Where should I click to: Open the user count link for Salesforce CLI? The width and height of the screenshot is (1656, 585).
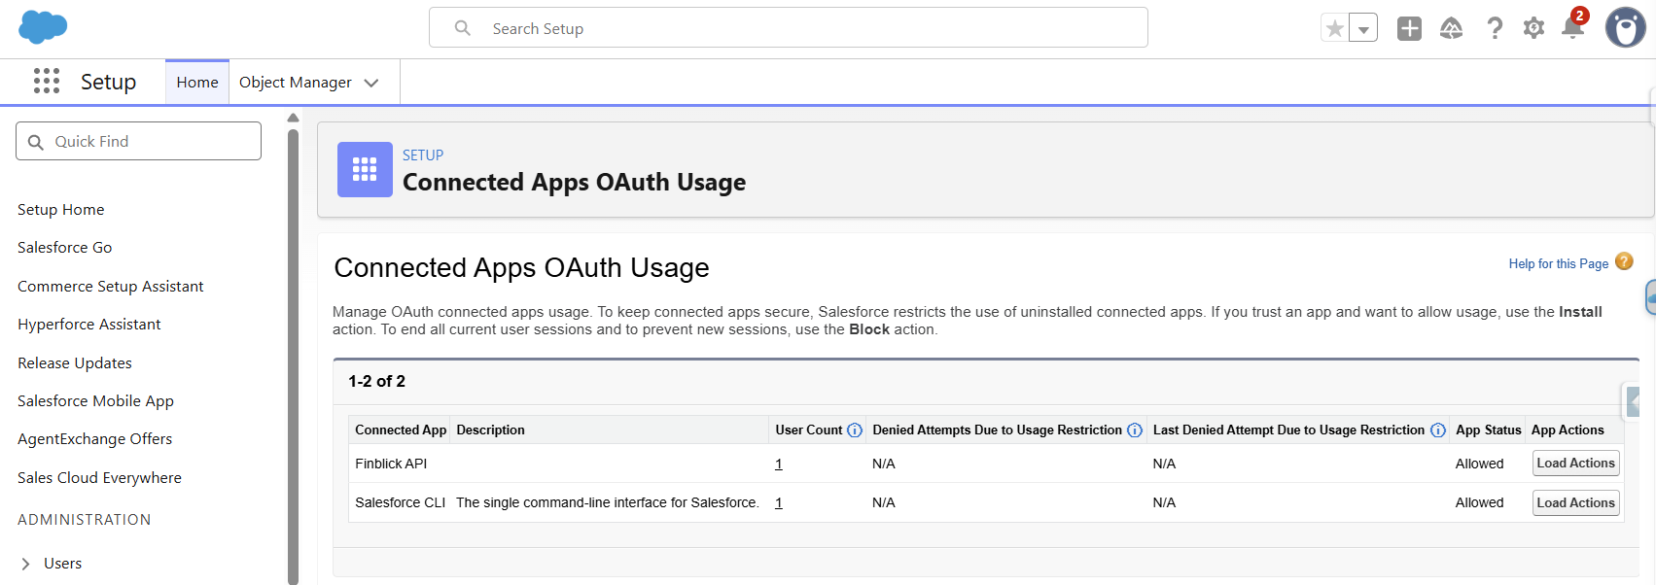pos(779,502)
